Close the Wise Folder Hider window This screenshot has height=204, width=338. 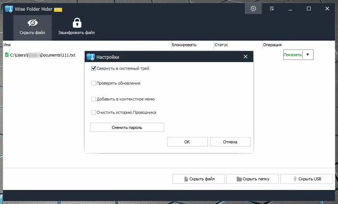[327, 8]
